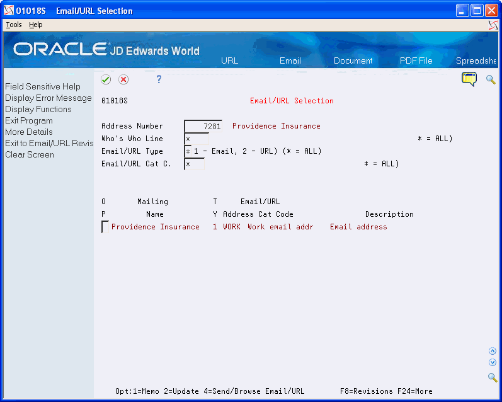Open the Help menu
The width and height of the screenshot is (502, 402).
pyautogui.click(x=35, y=25)
